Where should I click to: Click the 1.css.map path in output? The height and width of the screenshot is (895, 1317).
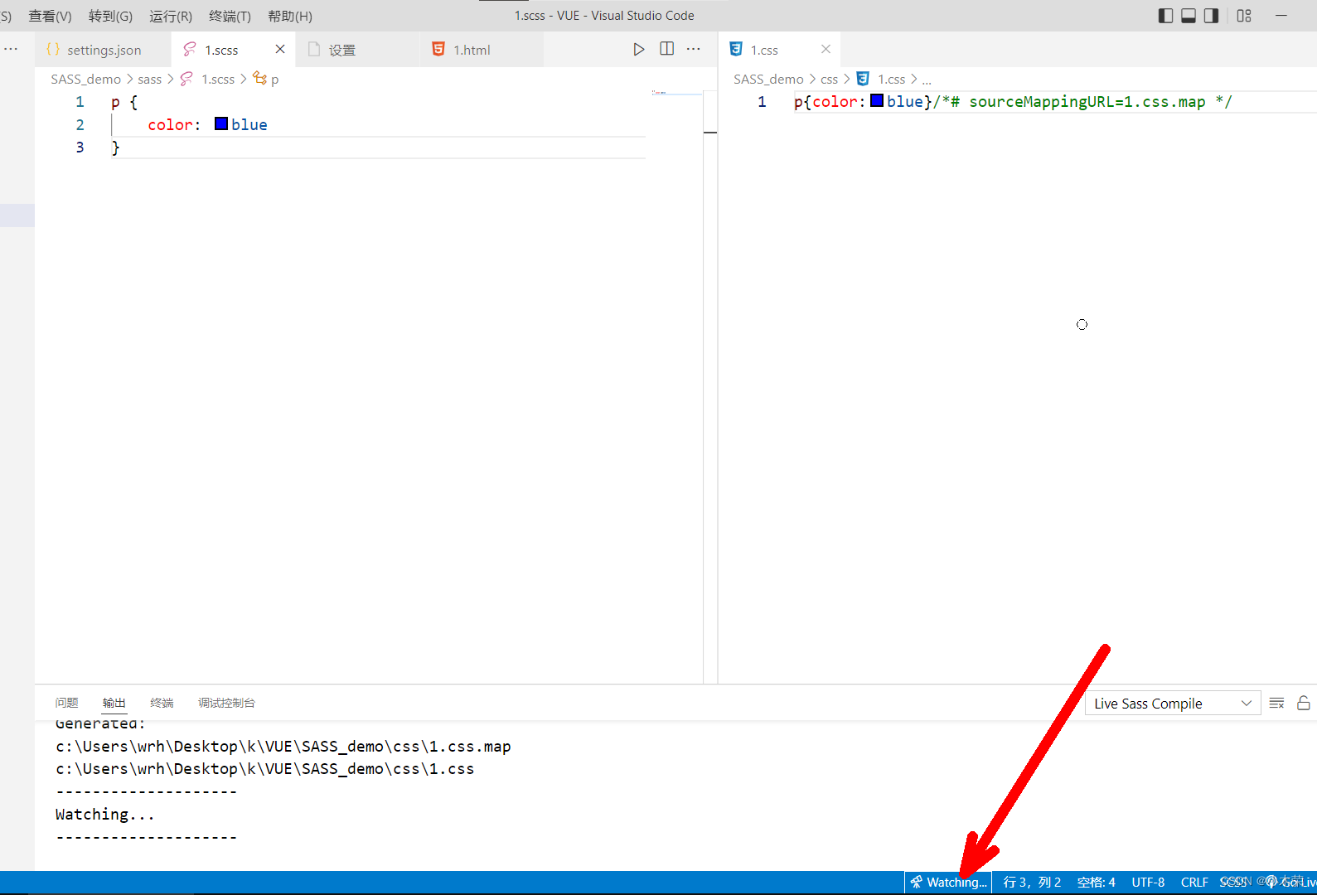283,746
